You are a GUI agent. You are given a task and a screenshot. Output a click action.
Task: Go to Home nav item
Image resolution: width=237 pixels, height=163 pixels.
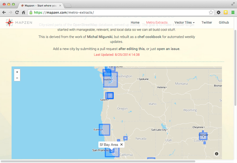[135, 23]
